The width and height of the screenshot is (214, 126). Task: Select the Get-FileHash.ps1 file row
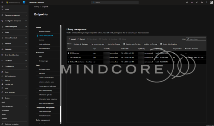(x=137, y=57)
